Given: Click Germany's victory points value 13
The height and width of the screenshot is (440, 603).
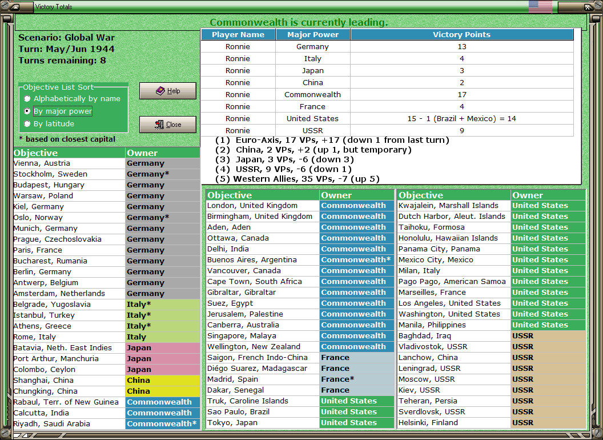Looking at the screenshot, I should click(462, 47).
